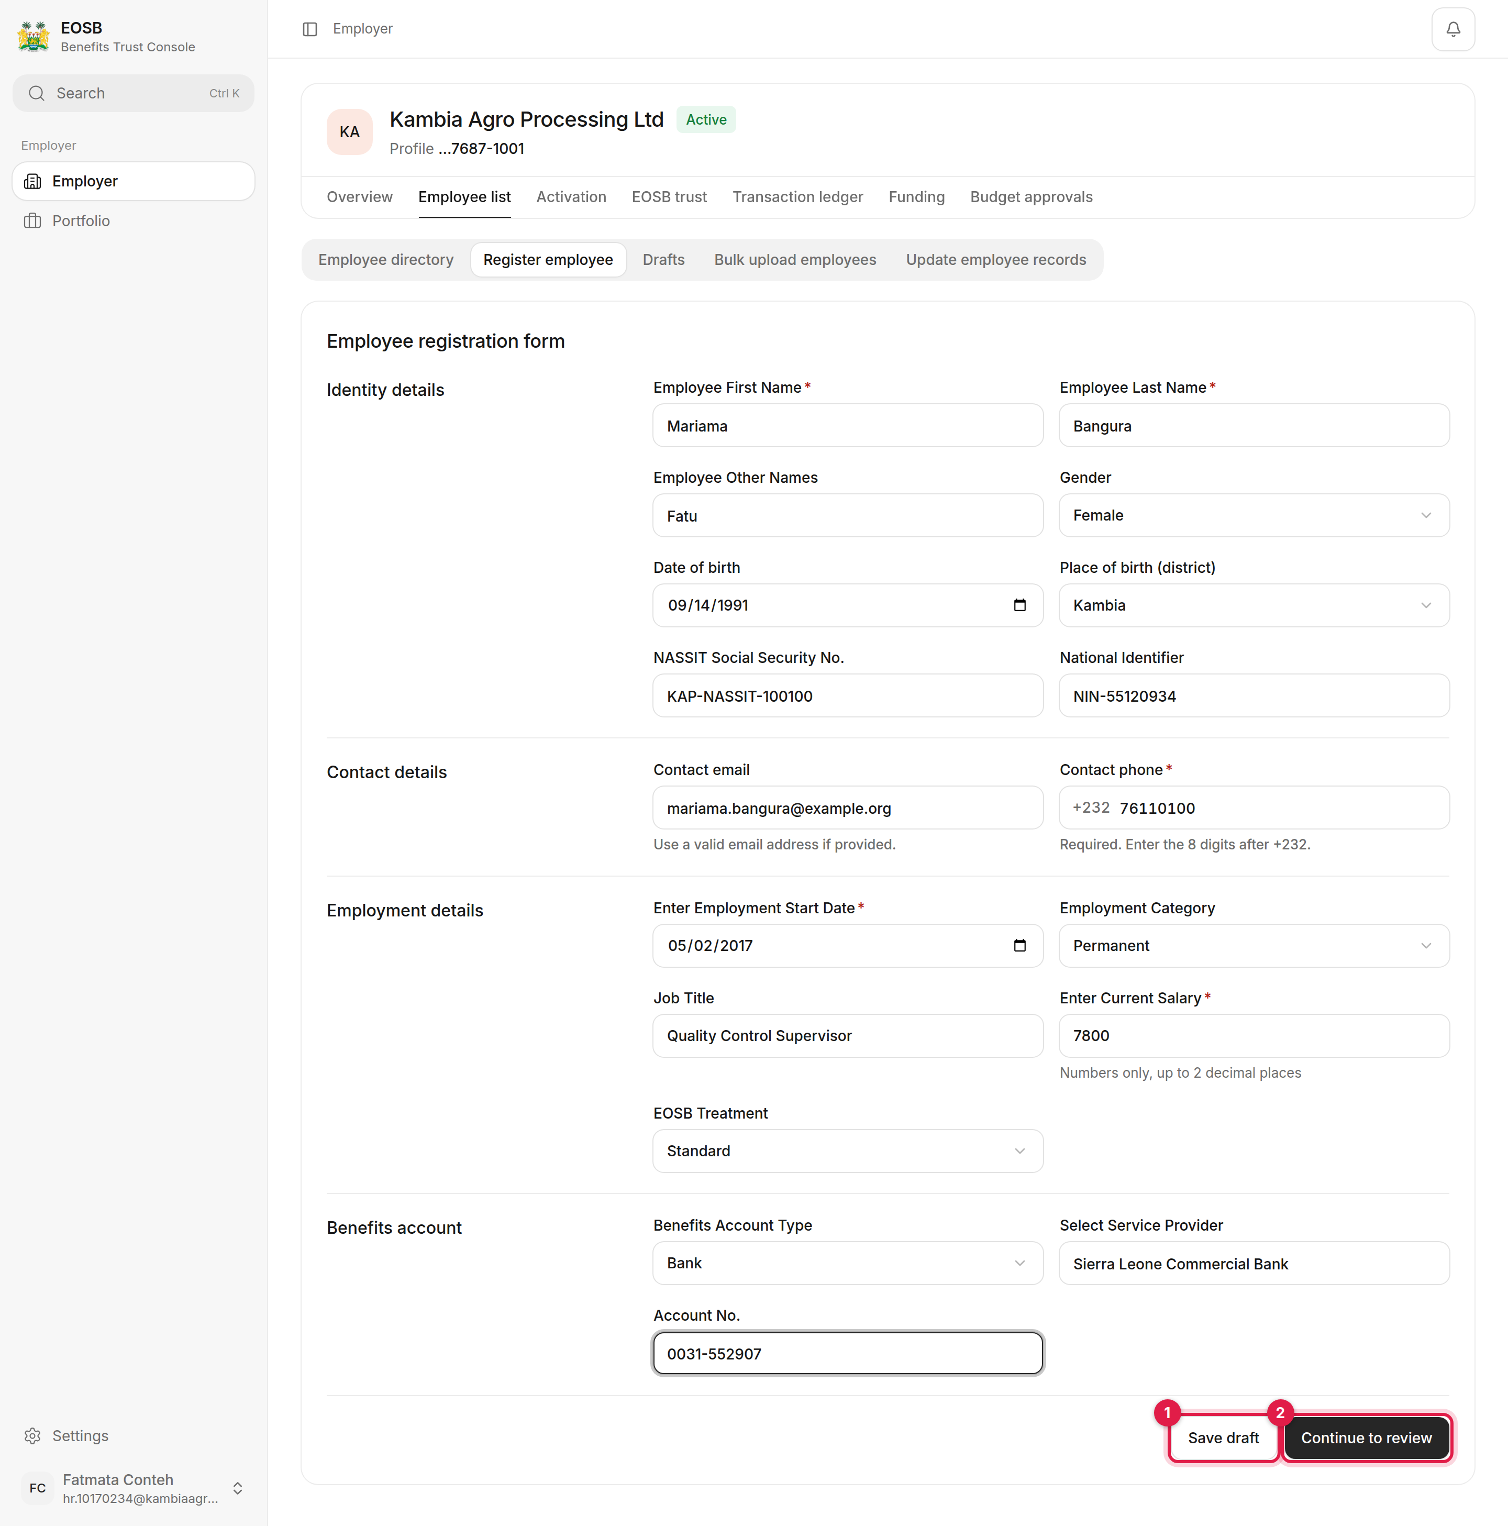Click the Continue to review button
The height and width of the screenshot is (1526, 1508).
pos(1366,1437)
